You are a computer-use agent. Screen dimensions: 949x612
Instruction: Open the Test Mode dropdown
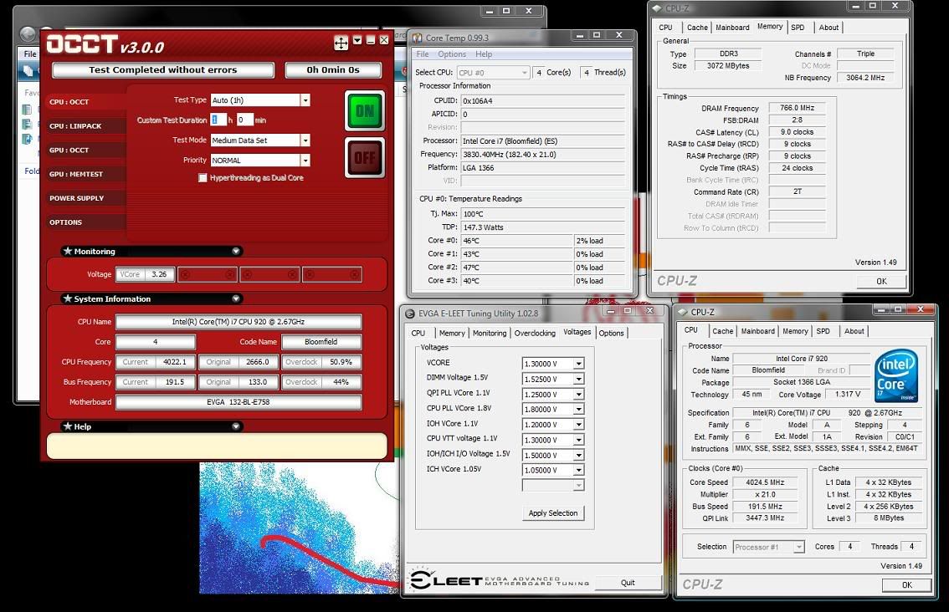click(305, 140)
